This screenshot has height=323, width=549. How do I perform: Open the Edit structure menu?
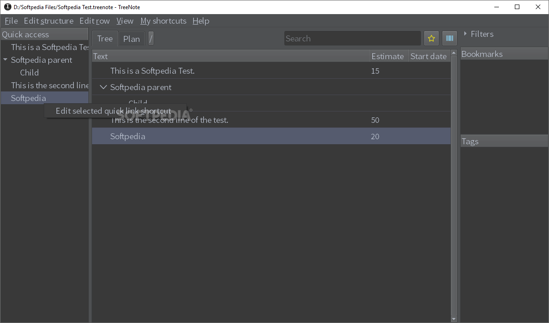tap(49, 21)
